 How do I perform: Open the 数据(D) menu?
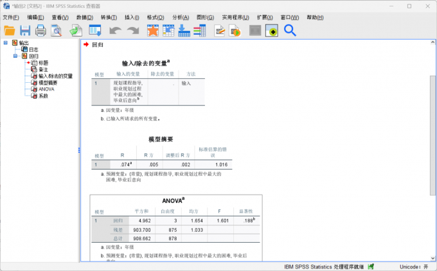point(85,17)
